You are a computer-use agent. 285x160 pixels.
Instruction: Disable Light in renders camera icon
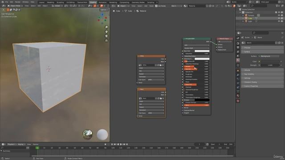(x=282, y=21)
